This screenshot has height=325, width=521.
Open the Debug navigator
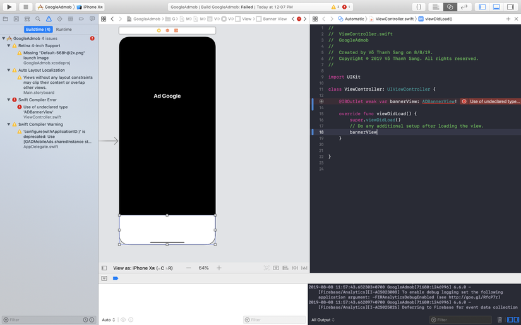(71, 19)
